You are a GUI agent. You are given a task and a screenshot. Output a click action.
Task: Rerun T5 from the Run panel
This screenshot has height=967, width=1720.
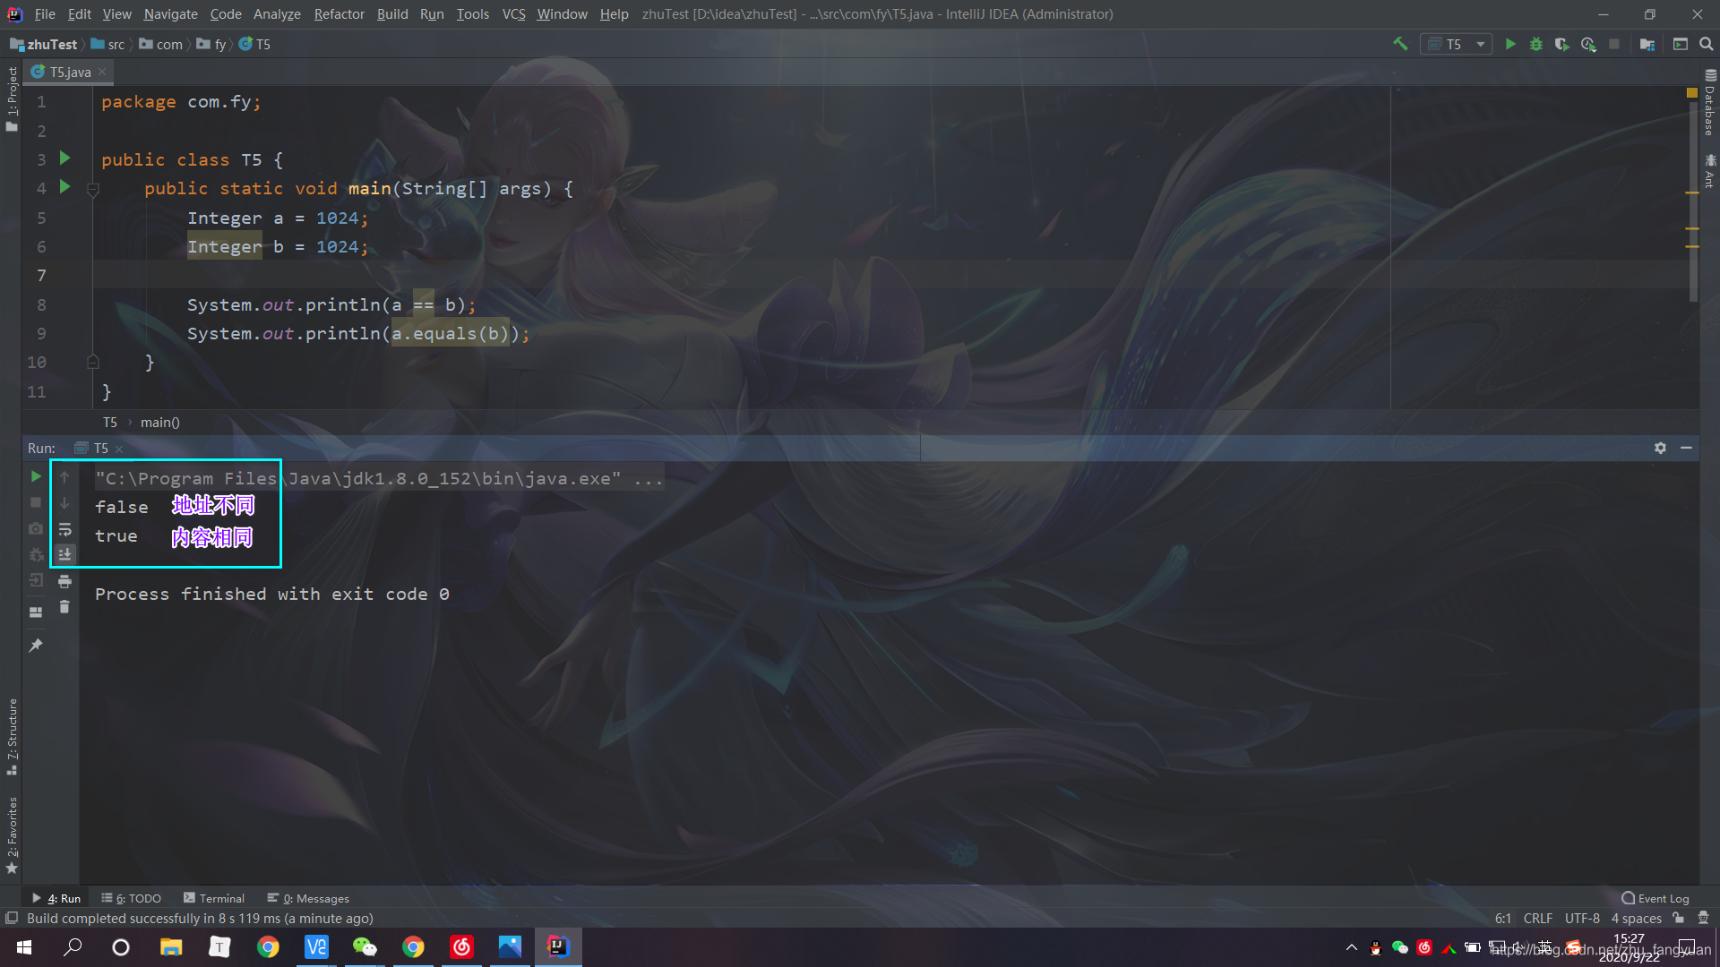36,476
